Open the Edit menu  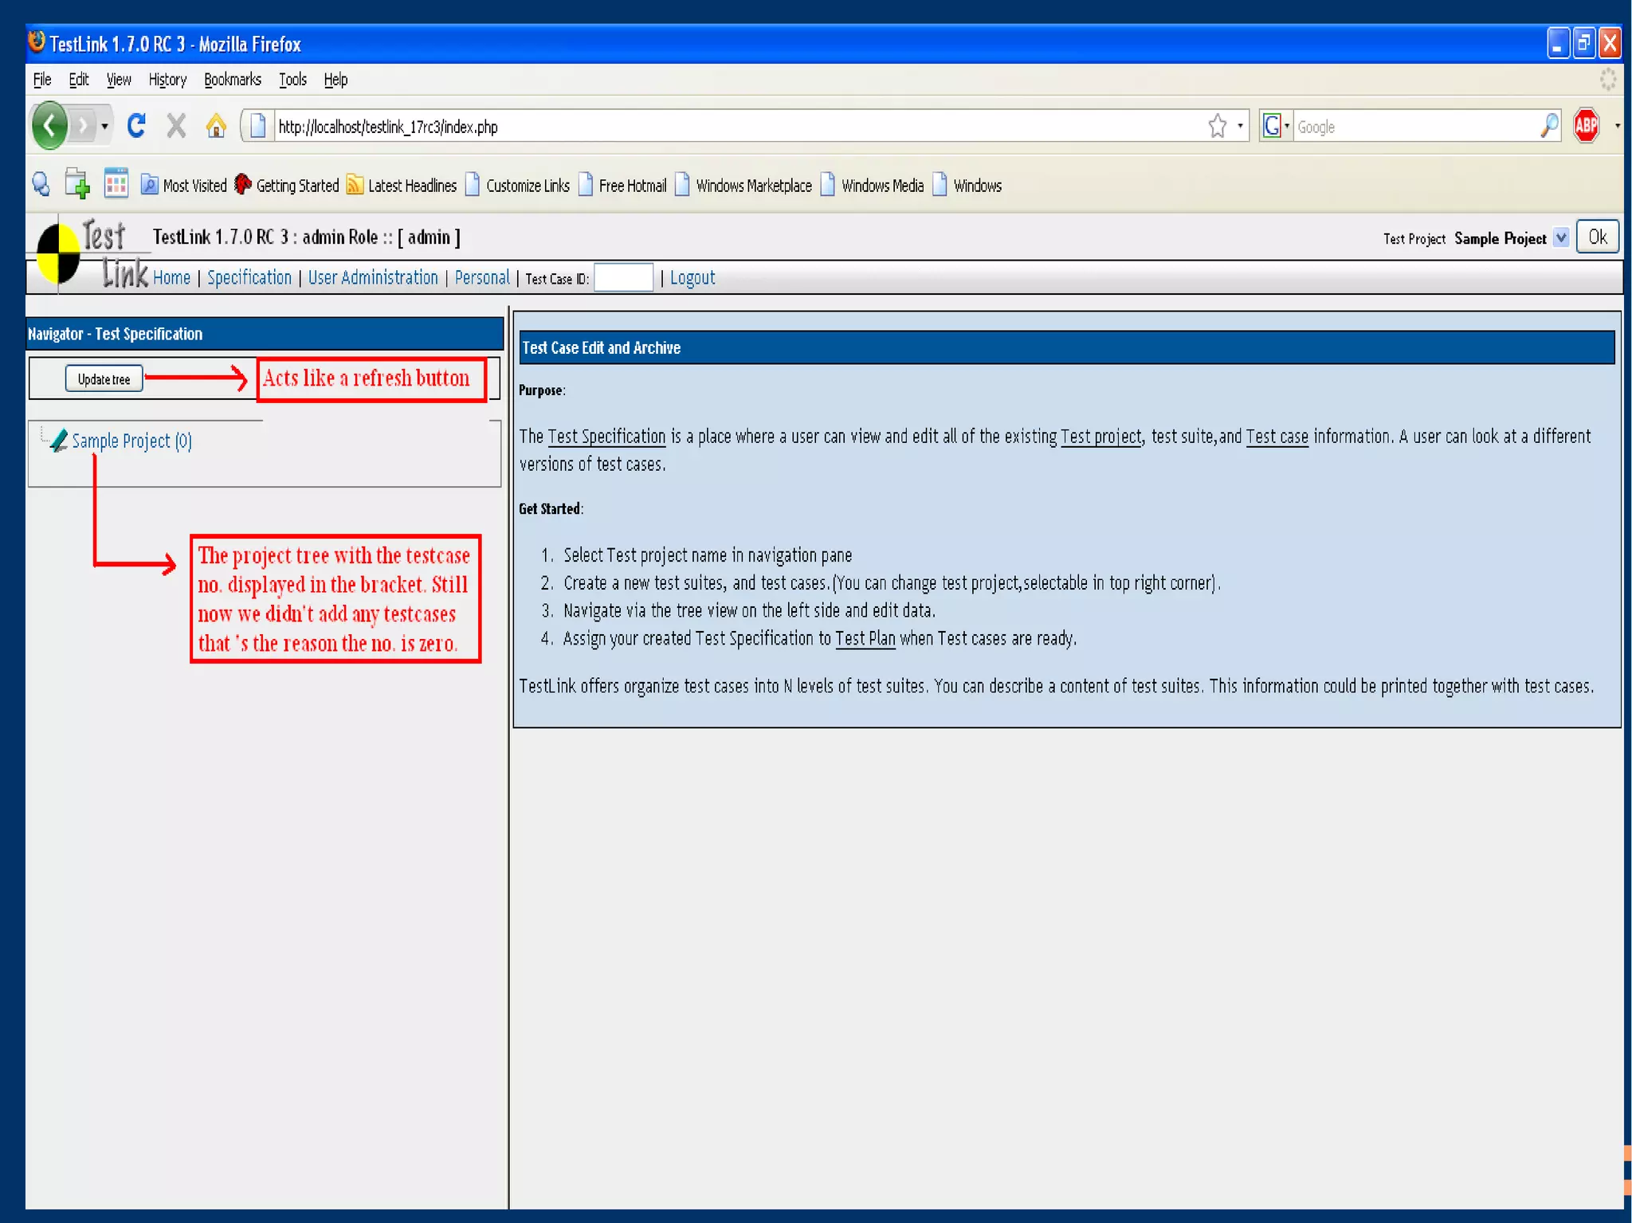pyautogui.click(x=78, y=80)
